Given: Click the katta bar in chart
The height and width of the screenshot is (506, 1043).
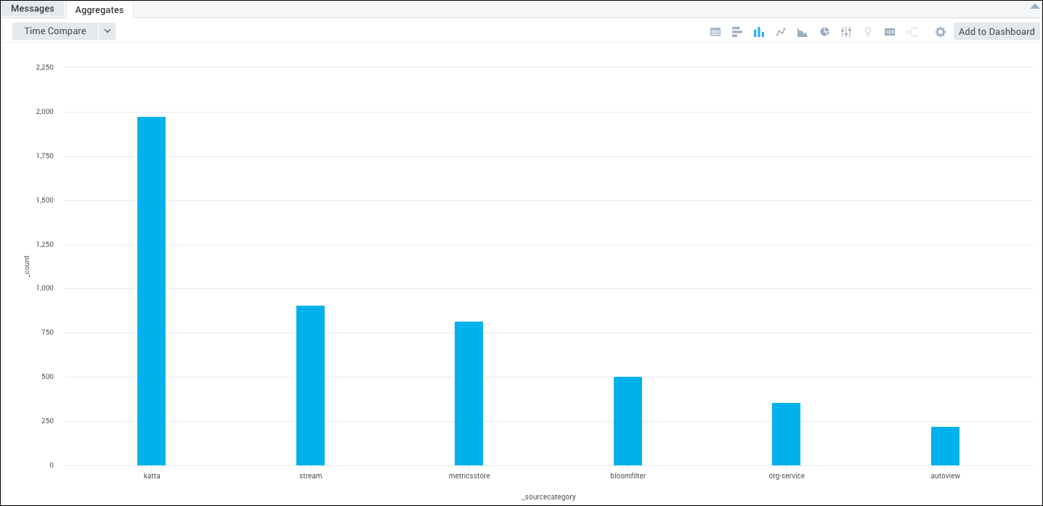Looking at the screenshot, I should [x=151, y=290].
